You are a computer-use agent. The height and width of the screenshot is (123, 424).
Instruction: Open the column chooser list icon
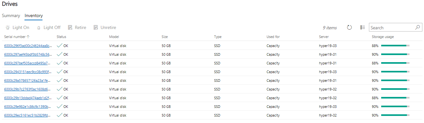(x=363, y=28)
